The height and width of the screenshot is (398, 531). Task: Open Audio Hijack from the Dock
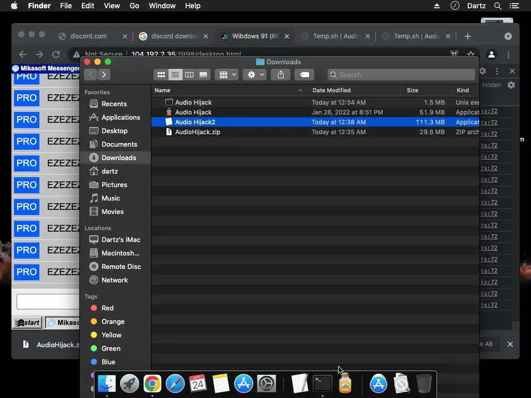tap(345, 383)
